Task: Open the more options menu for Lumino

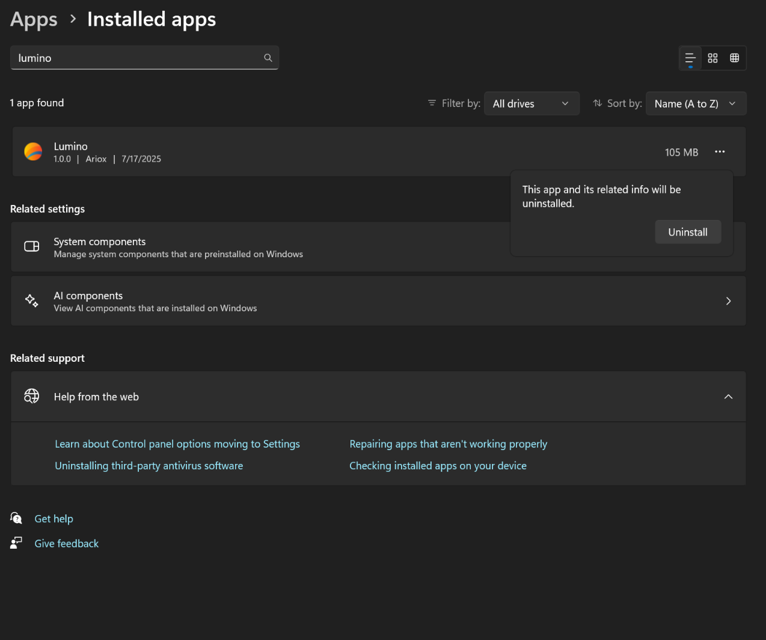Action: point(720,152)
